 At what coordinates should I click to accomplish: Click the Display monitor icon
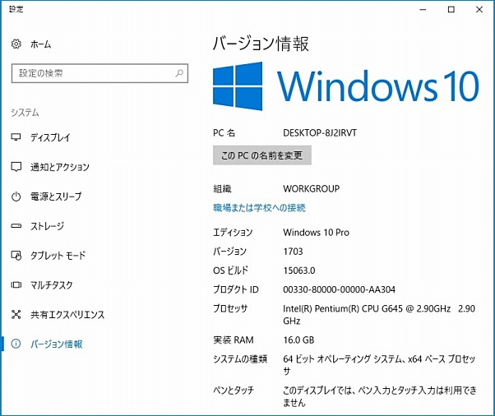[16, 137]
